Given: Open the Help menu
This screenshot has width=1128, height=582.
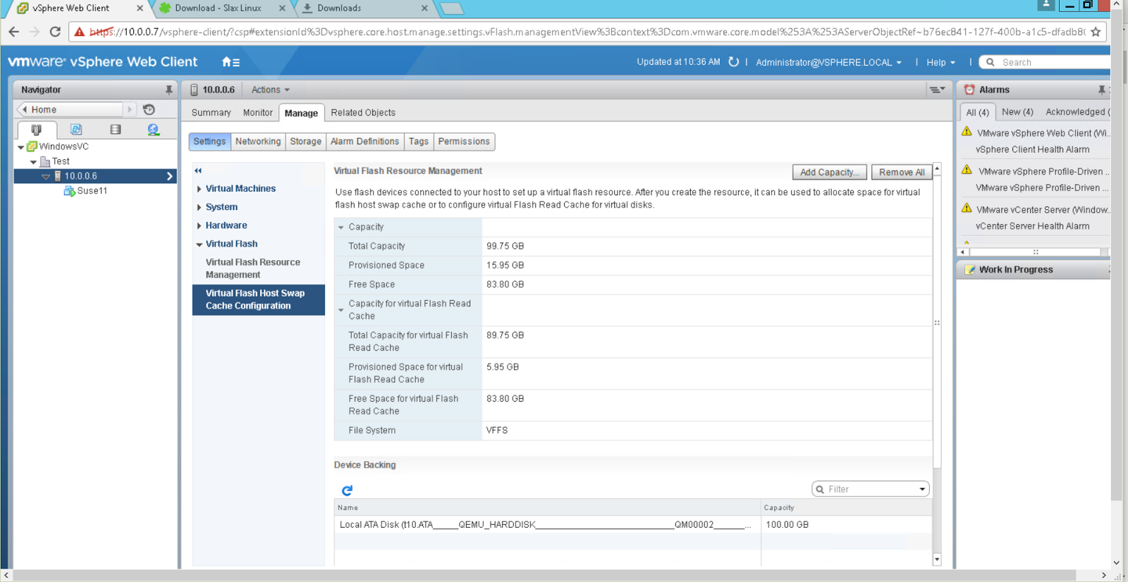Looking at the screenshot, I should tap(940, 62).
